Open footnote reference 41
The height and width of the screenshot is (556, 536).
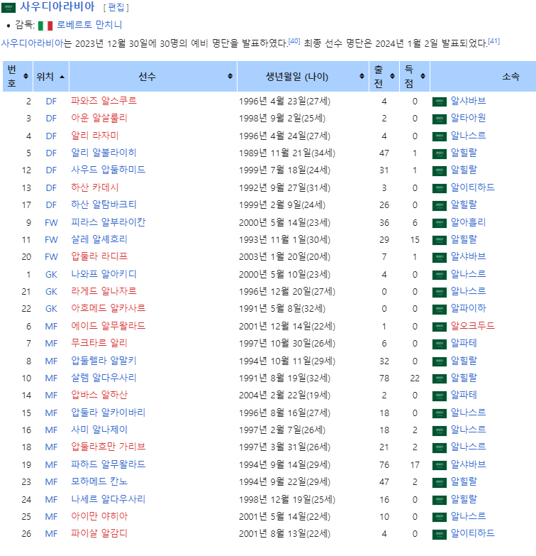coord(494,41)
